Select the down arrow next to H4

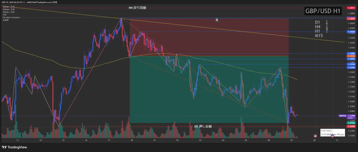point(327,27)
